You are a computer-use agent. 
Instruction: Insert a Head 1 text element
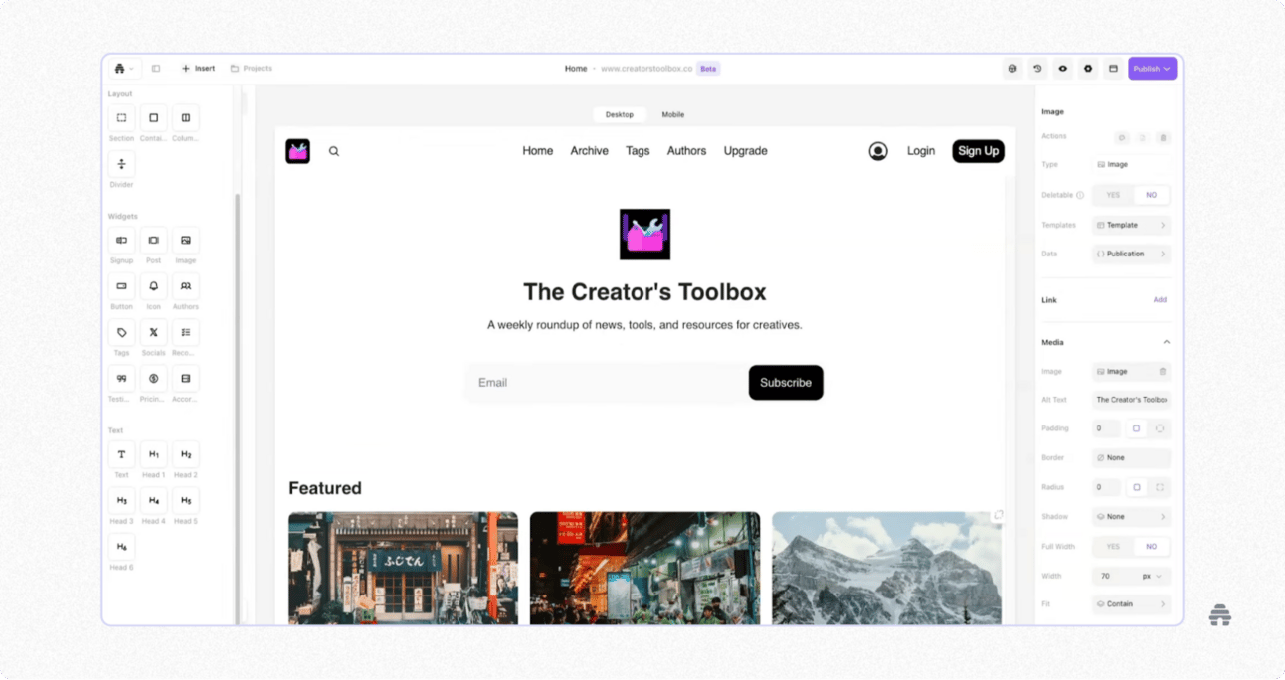(x=153, y=454)
